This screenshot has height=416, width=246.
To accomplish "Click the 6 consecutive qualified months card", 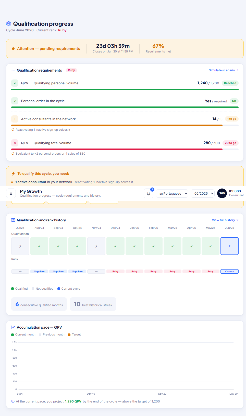I will [39, 304].
